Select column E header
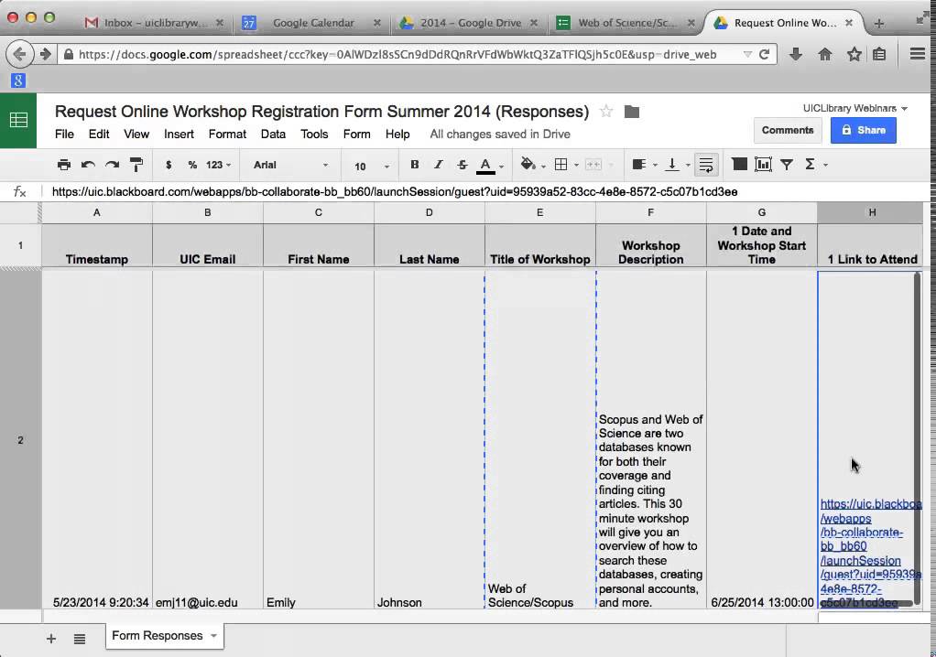 click(x=540, y=212)
